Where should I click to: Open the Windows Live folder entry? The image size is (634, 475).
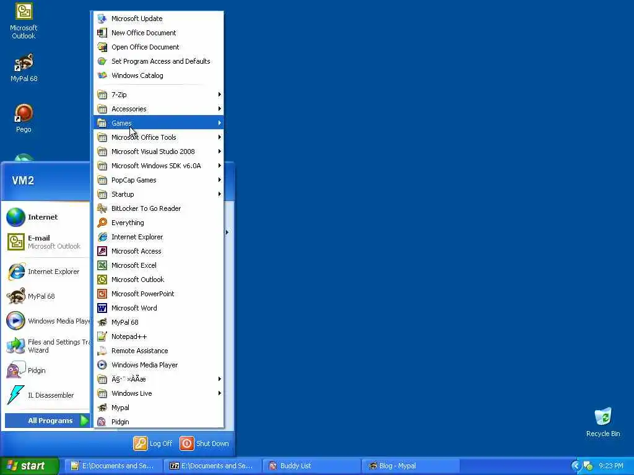pos(158,393)
